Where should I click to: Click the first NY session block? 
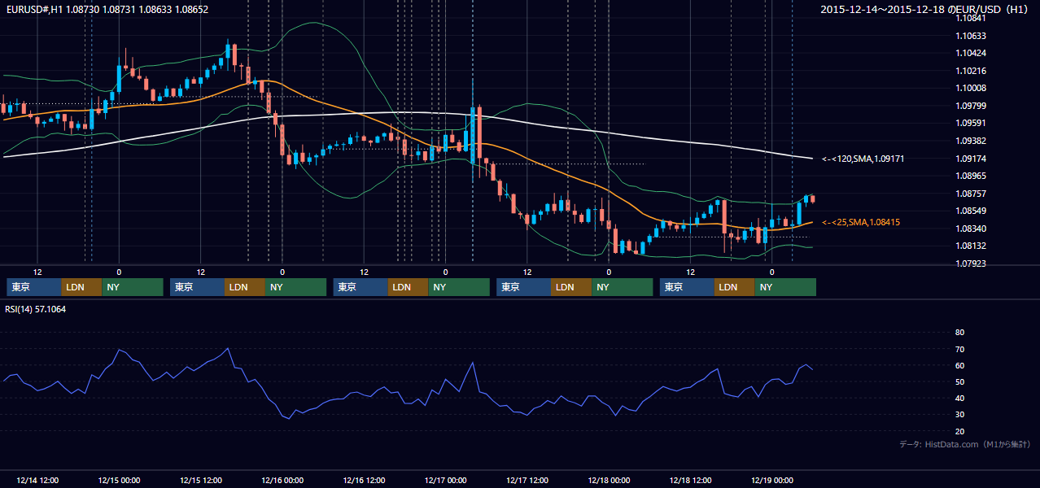(133, 287)
